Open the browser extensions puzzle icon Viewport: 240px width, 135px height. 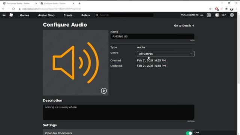[x=226, y=9]
